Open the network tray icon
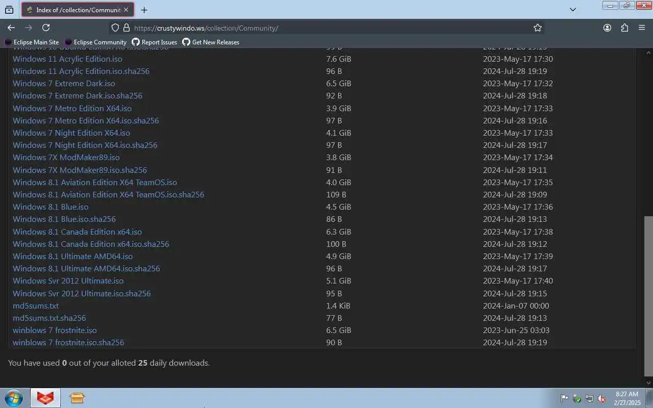The width and height of the screenshot is (653, 408). [x=589, y=398]
